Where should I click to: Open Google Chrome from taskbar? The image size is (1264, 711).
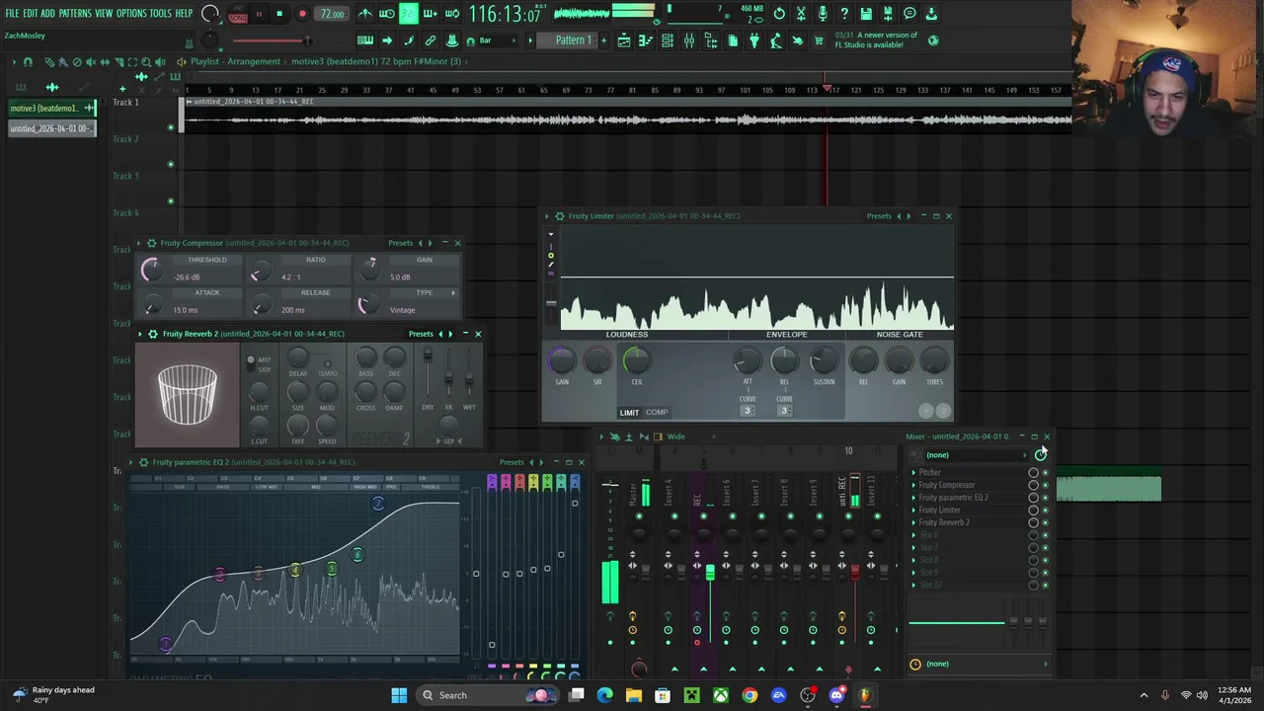click(750, 695)
